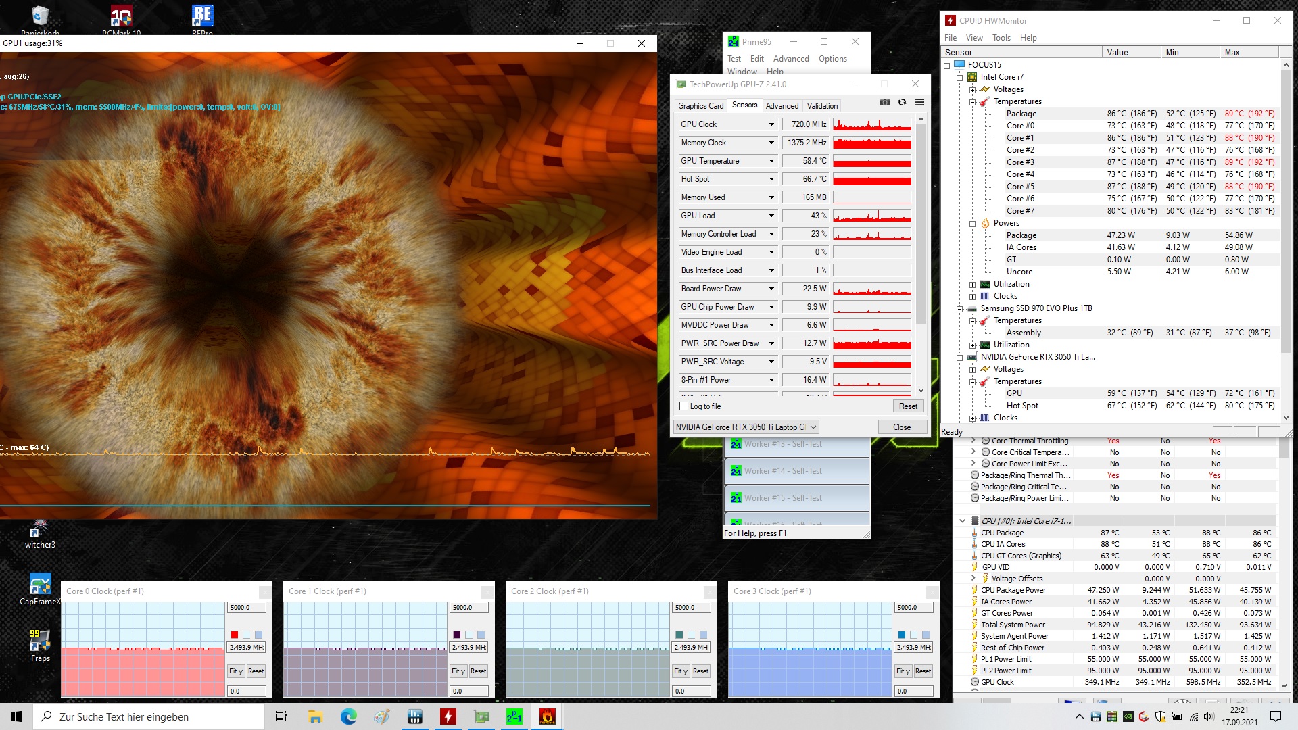Click GPU-Z screenshot camera icon
Screen dimensions: 1298x730
click(x=884, y=103)
